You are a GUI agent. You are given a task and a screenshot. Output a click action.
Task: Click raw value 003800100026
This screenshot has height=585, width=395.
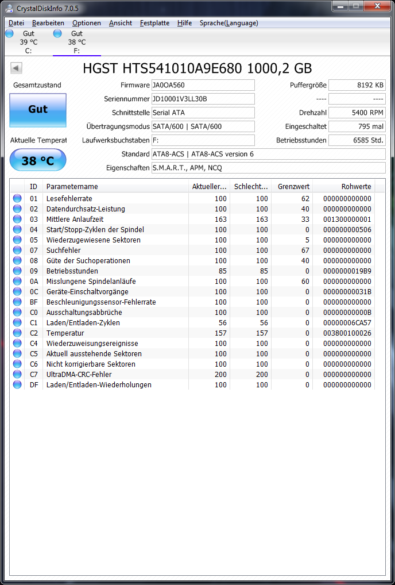347,333
